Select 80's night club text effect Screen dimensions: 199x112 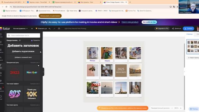[x=15, y=94]
